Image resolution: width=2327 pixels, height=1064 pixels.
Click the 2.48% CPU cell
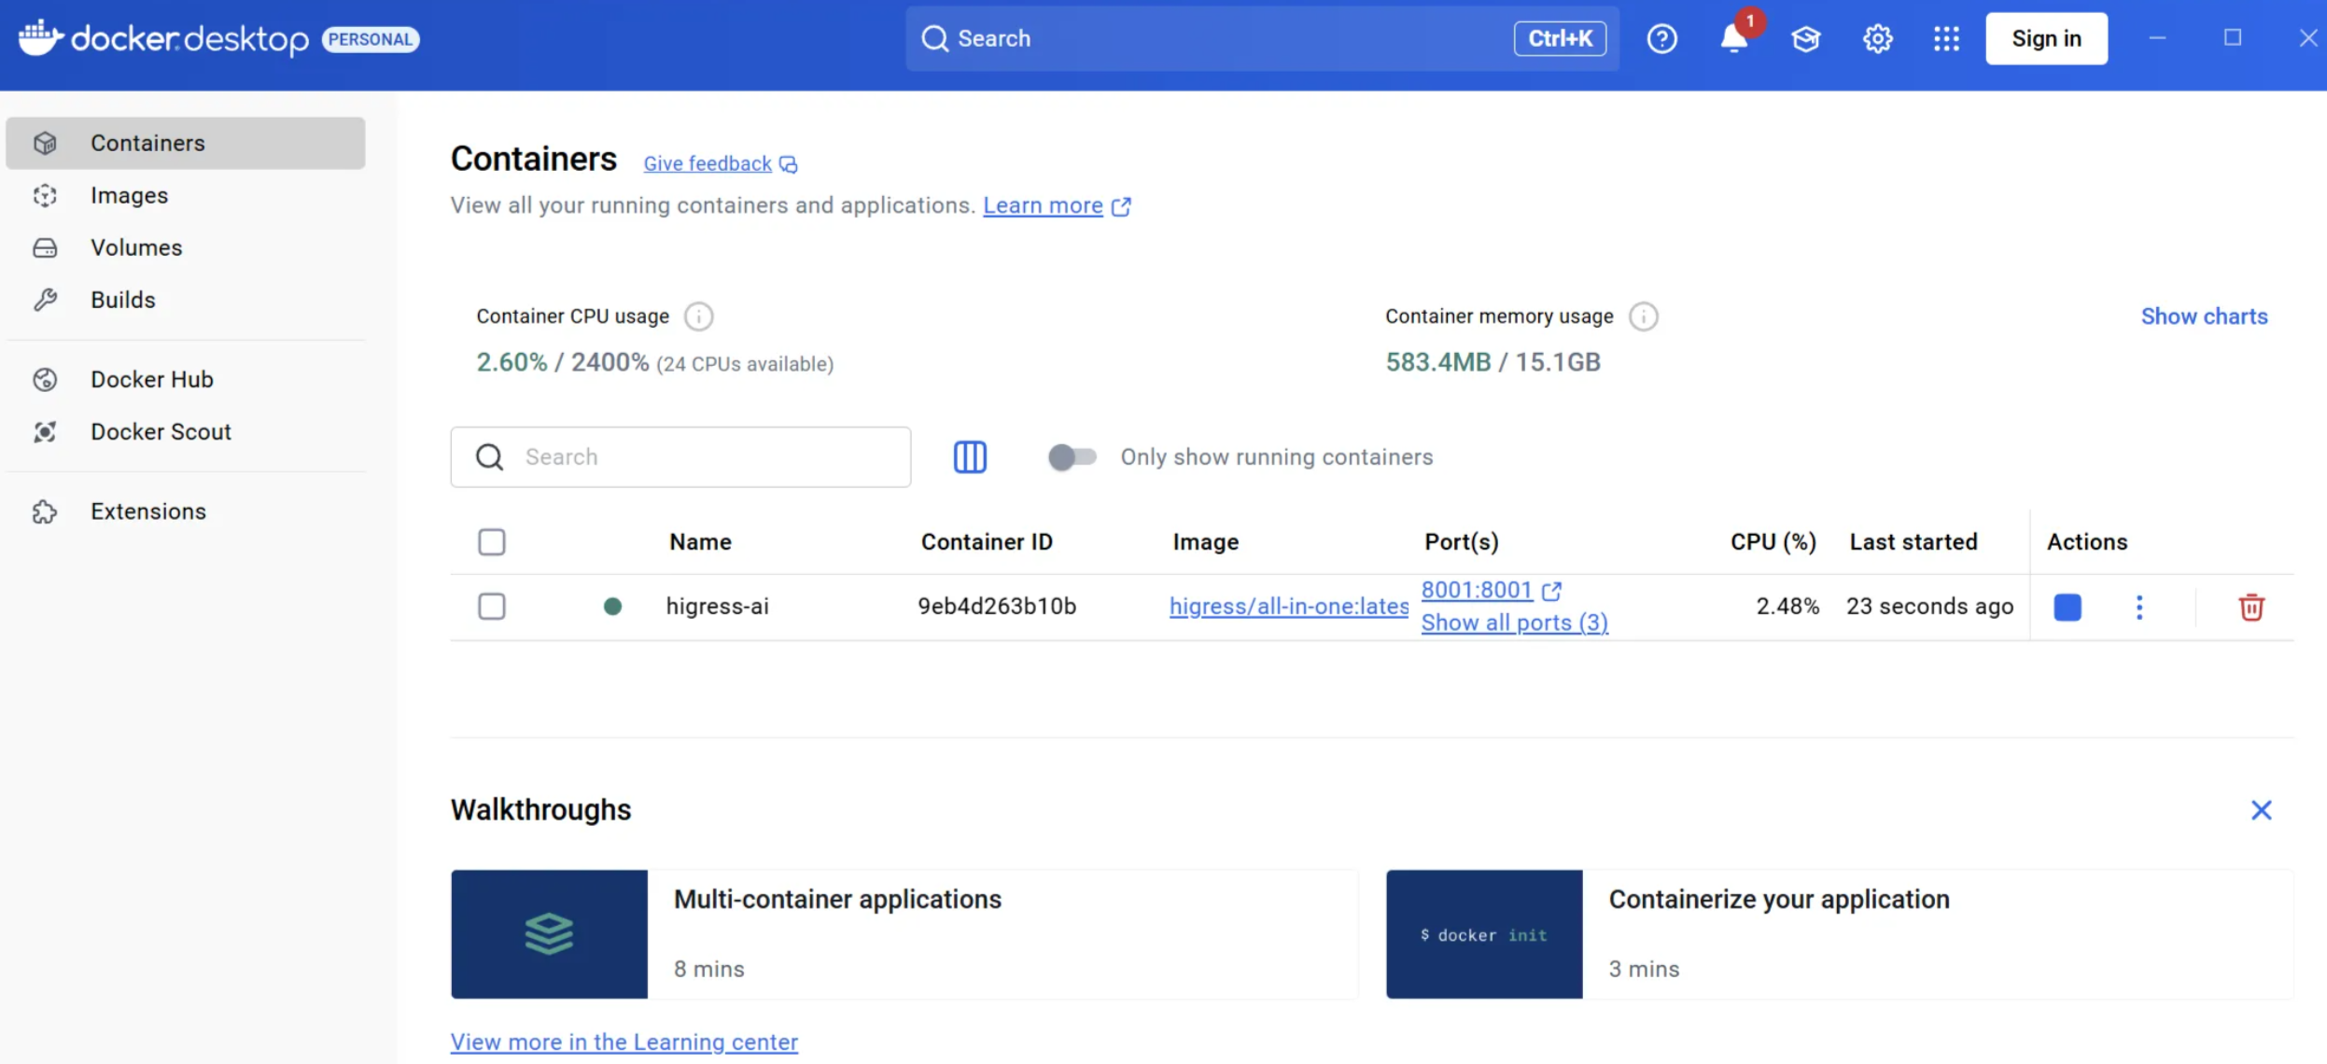tap(1787, 607)
